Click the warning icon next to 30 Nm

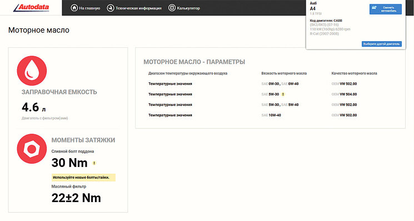(x=94, y=163)
